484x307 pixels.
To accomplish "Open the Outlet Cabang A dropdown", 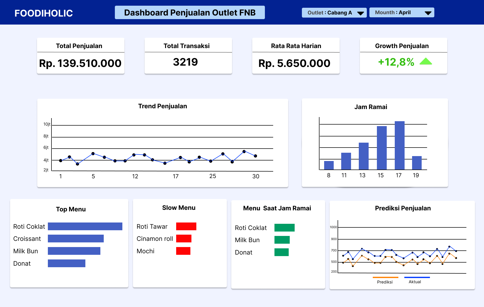I will pos(334,13).
